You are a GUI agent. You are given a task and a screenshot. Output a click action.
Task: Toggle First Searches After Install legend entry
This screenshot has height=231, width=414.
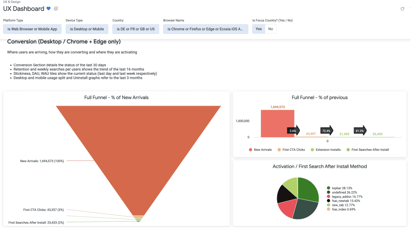[368, 150]
